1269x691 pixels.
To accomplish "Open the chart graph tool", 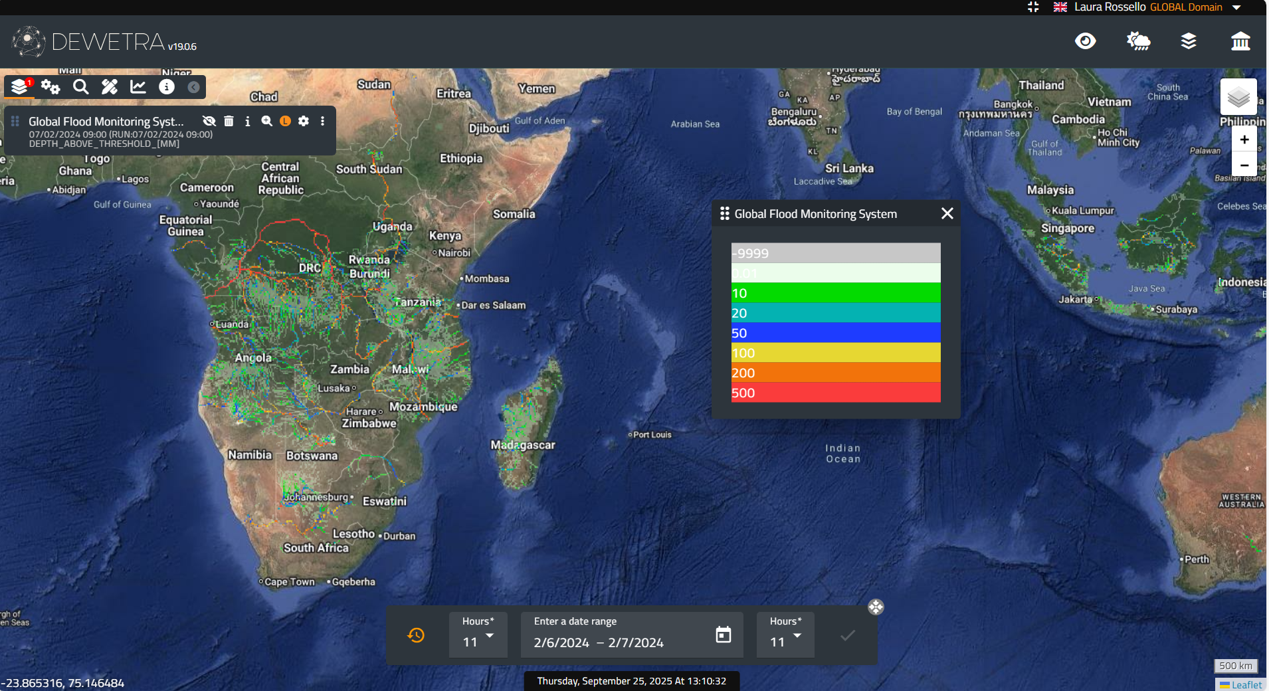I will click(x=138, y=87).
